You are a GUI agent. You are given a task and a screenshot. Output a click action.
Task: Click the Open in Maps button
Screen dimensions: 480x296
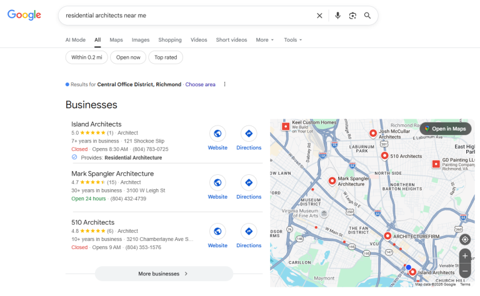[446, 129]
